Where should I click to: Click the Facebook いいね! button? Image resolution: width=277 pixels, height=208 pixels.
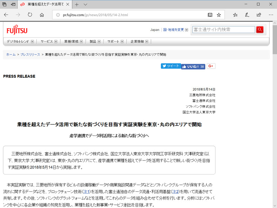(x=193, y=67)
